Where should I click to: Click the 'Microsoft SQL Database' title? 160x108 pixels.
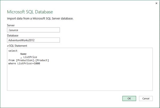30,12
